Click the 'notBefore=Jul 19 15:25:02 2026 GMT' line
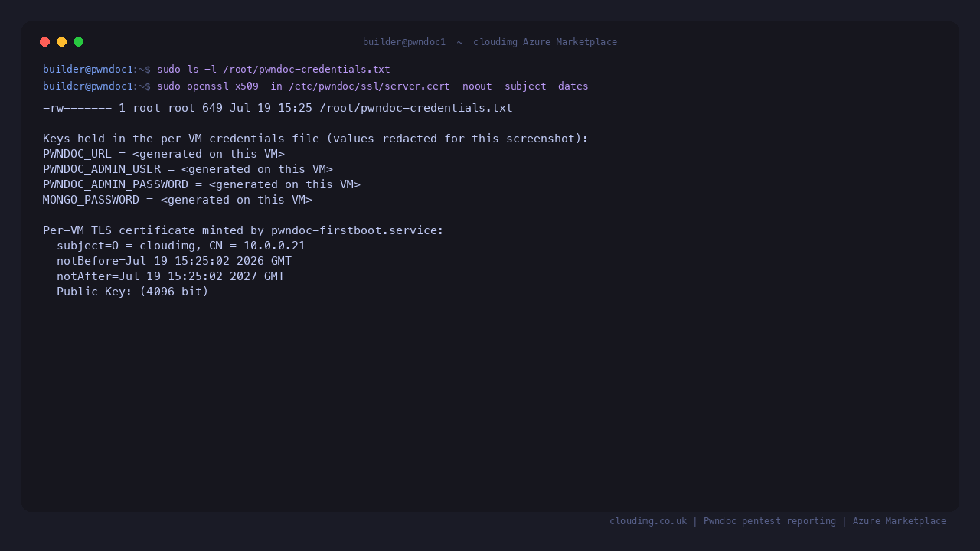The width and height of the screenshot is (980, 551). coord(174,261)
